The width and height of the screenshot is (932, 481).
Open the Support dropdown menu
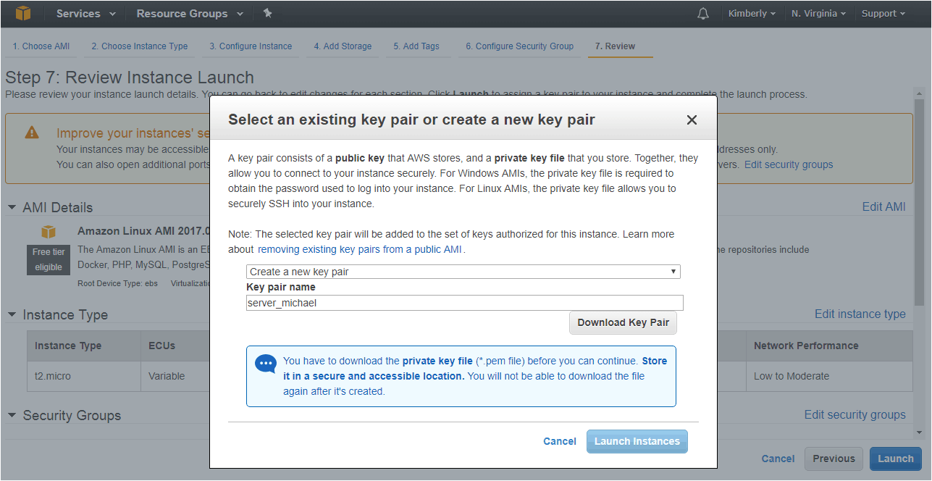coord(883,13)
